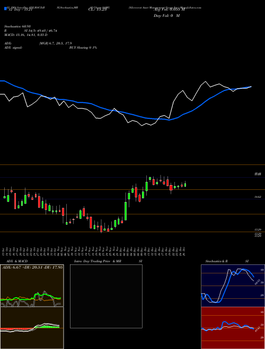Select the 'Stochastics: 60.93' reading

17,26
